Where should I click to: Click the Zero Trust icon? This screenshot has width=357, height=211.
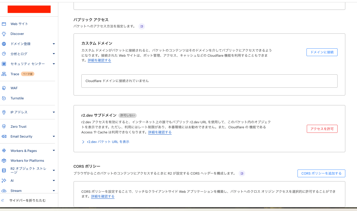tap(4, 127)
